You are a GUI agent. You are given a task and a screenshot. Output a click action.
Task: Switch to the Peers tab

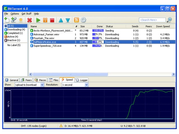tap(26, 80)
